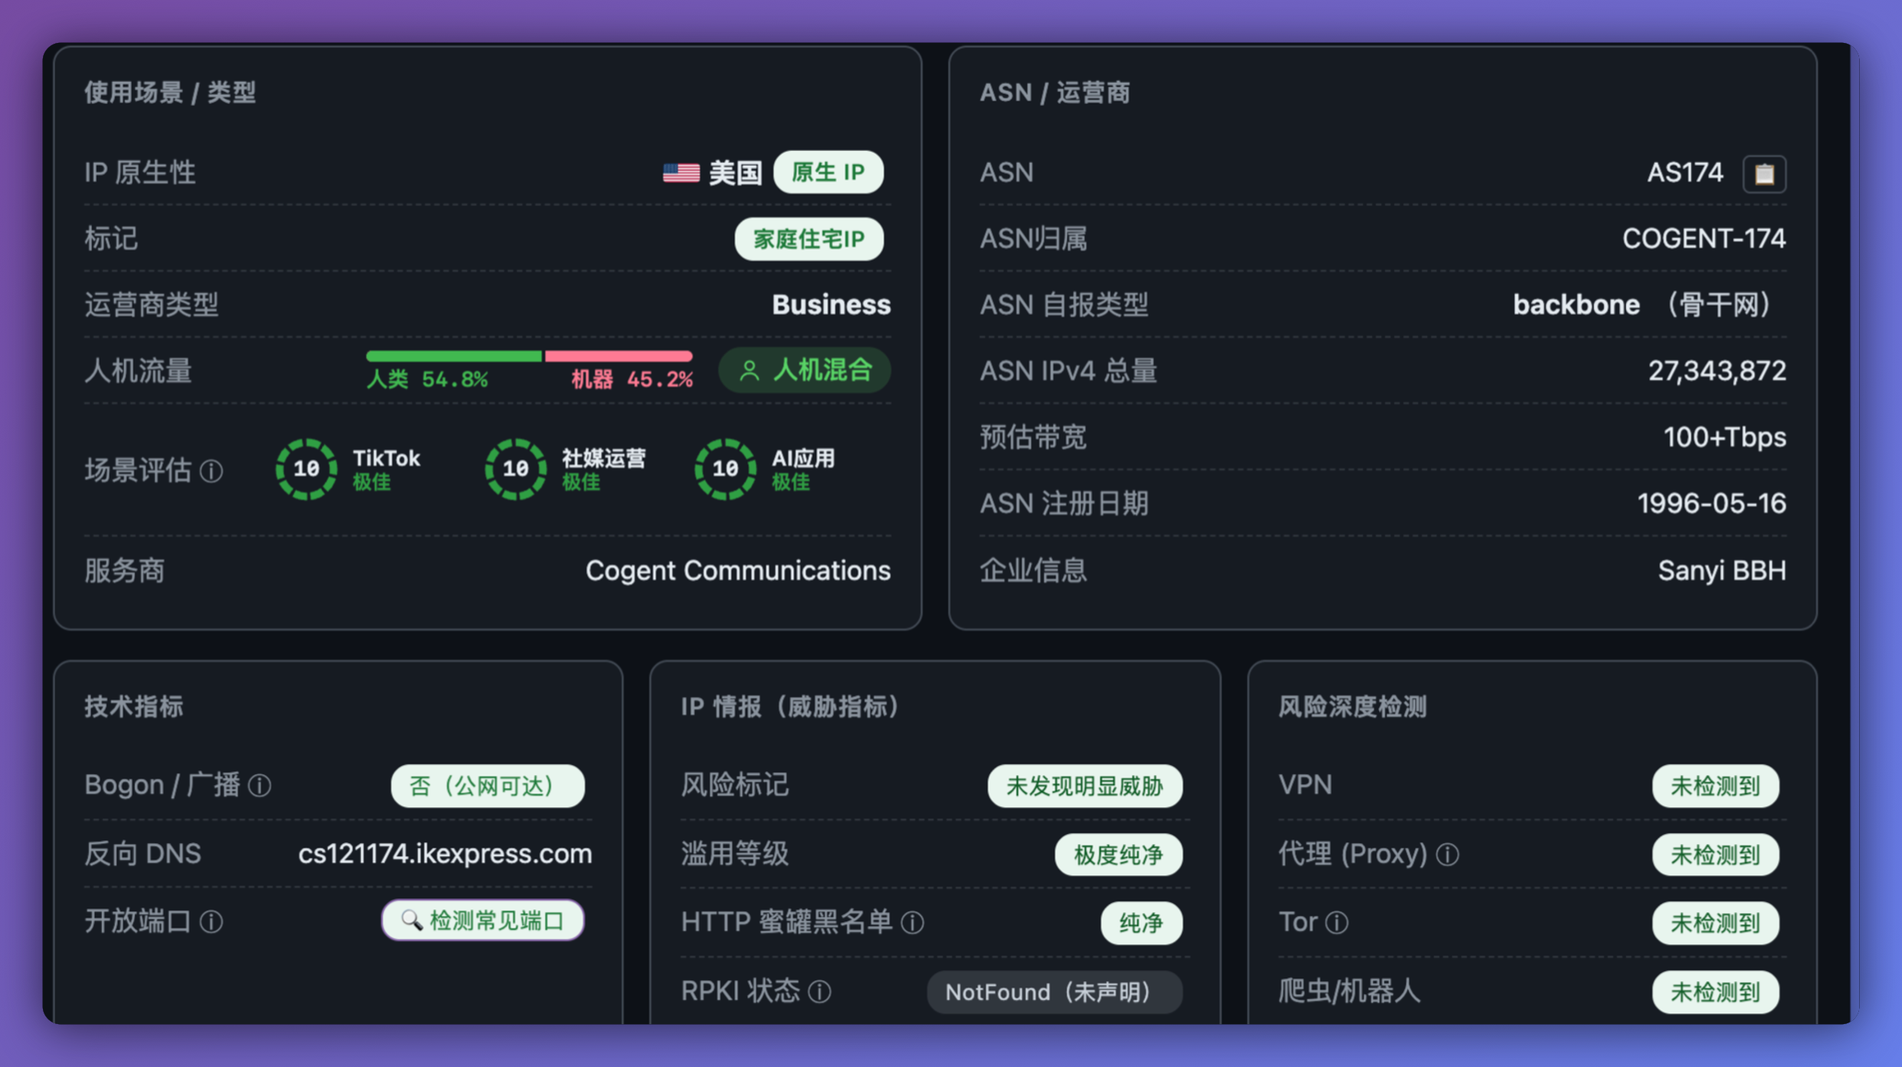Screen dimensions: 1902x1067
Task: Click the Cogent Communications provider value
Action: tap(738, 570)
